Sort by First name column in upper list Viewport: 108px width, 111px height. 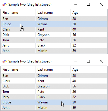(x=18, y=13)
